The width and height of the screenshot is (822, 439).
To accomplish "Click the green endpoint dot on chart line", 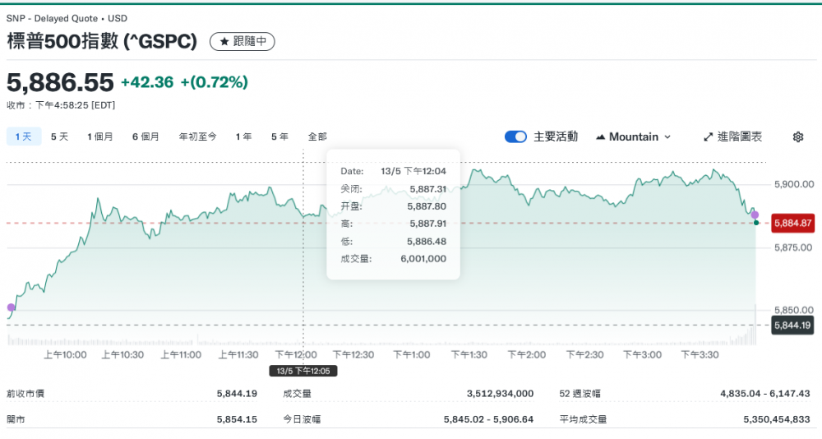I will point(756,223).
